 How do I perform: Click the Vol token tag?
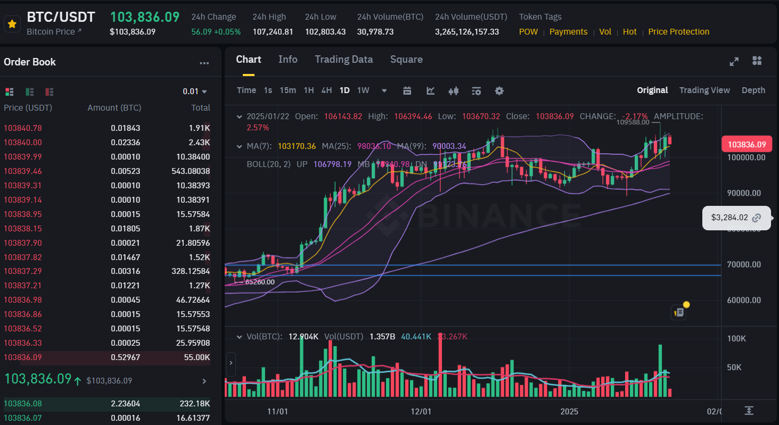point(605,32)
